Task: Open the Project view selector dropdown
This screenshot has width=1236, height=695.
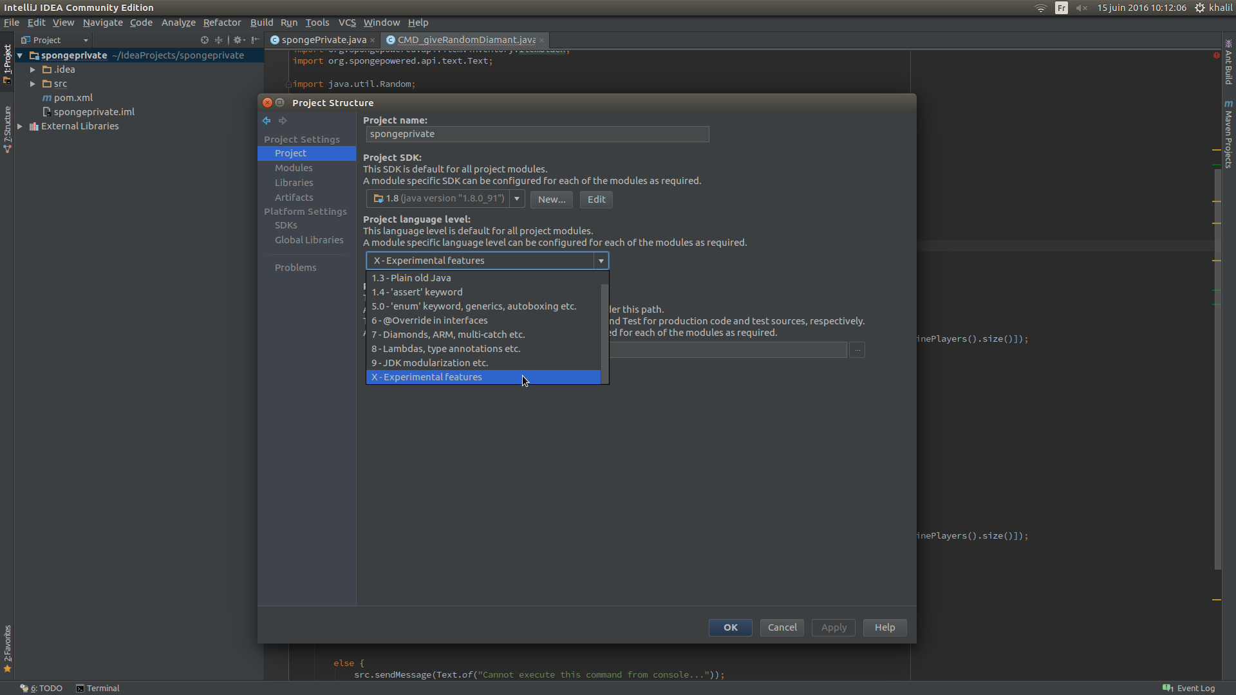Action: point(55,40)
